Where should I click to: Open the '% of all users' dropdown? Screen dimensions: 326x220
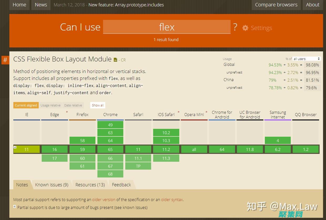pos(307,58)
